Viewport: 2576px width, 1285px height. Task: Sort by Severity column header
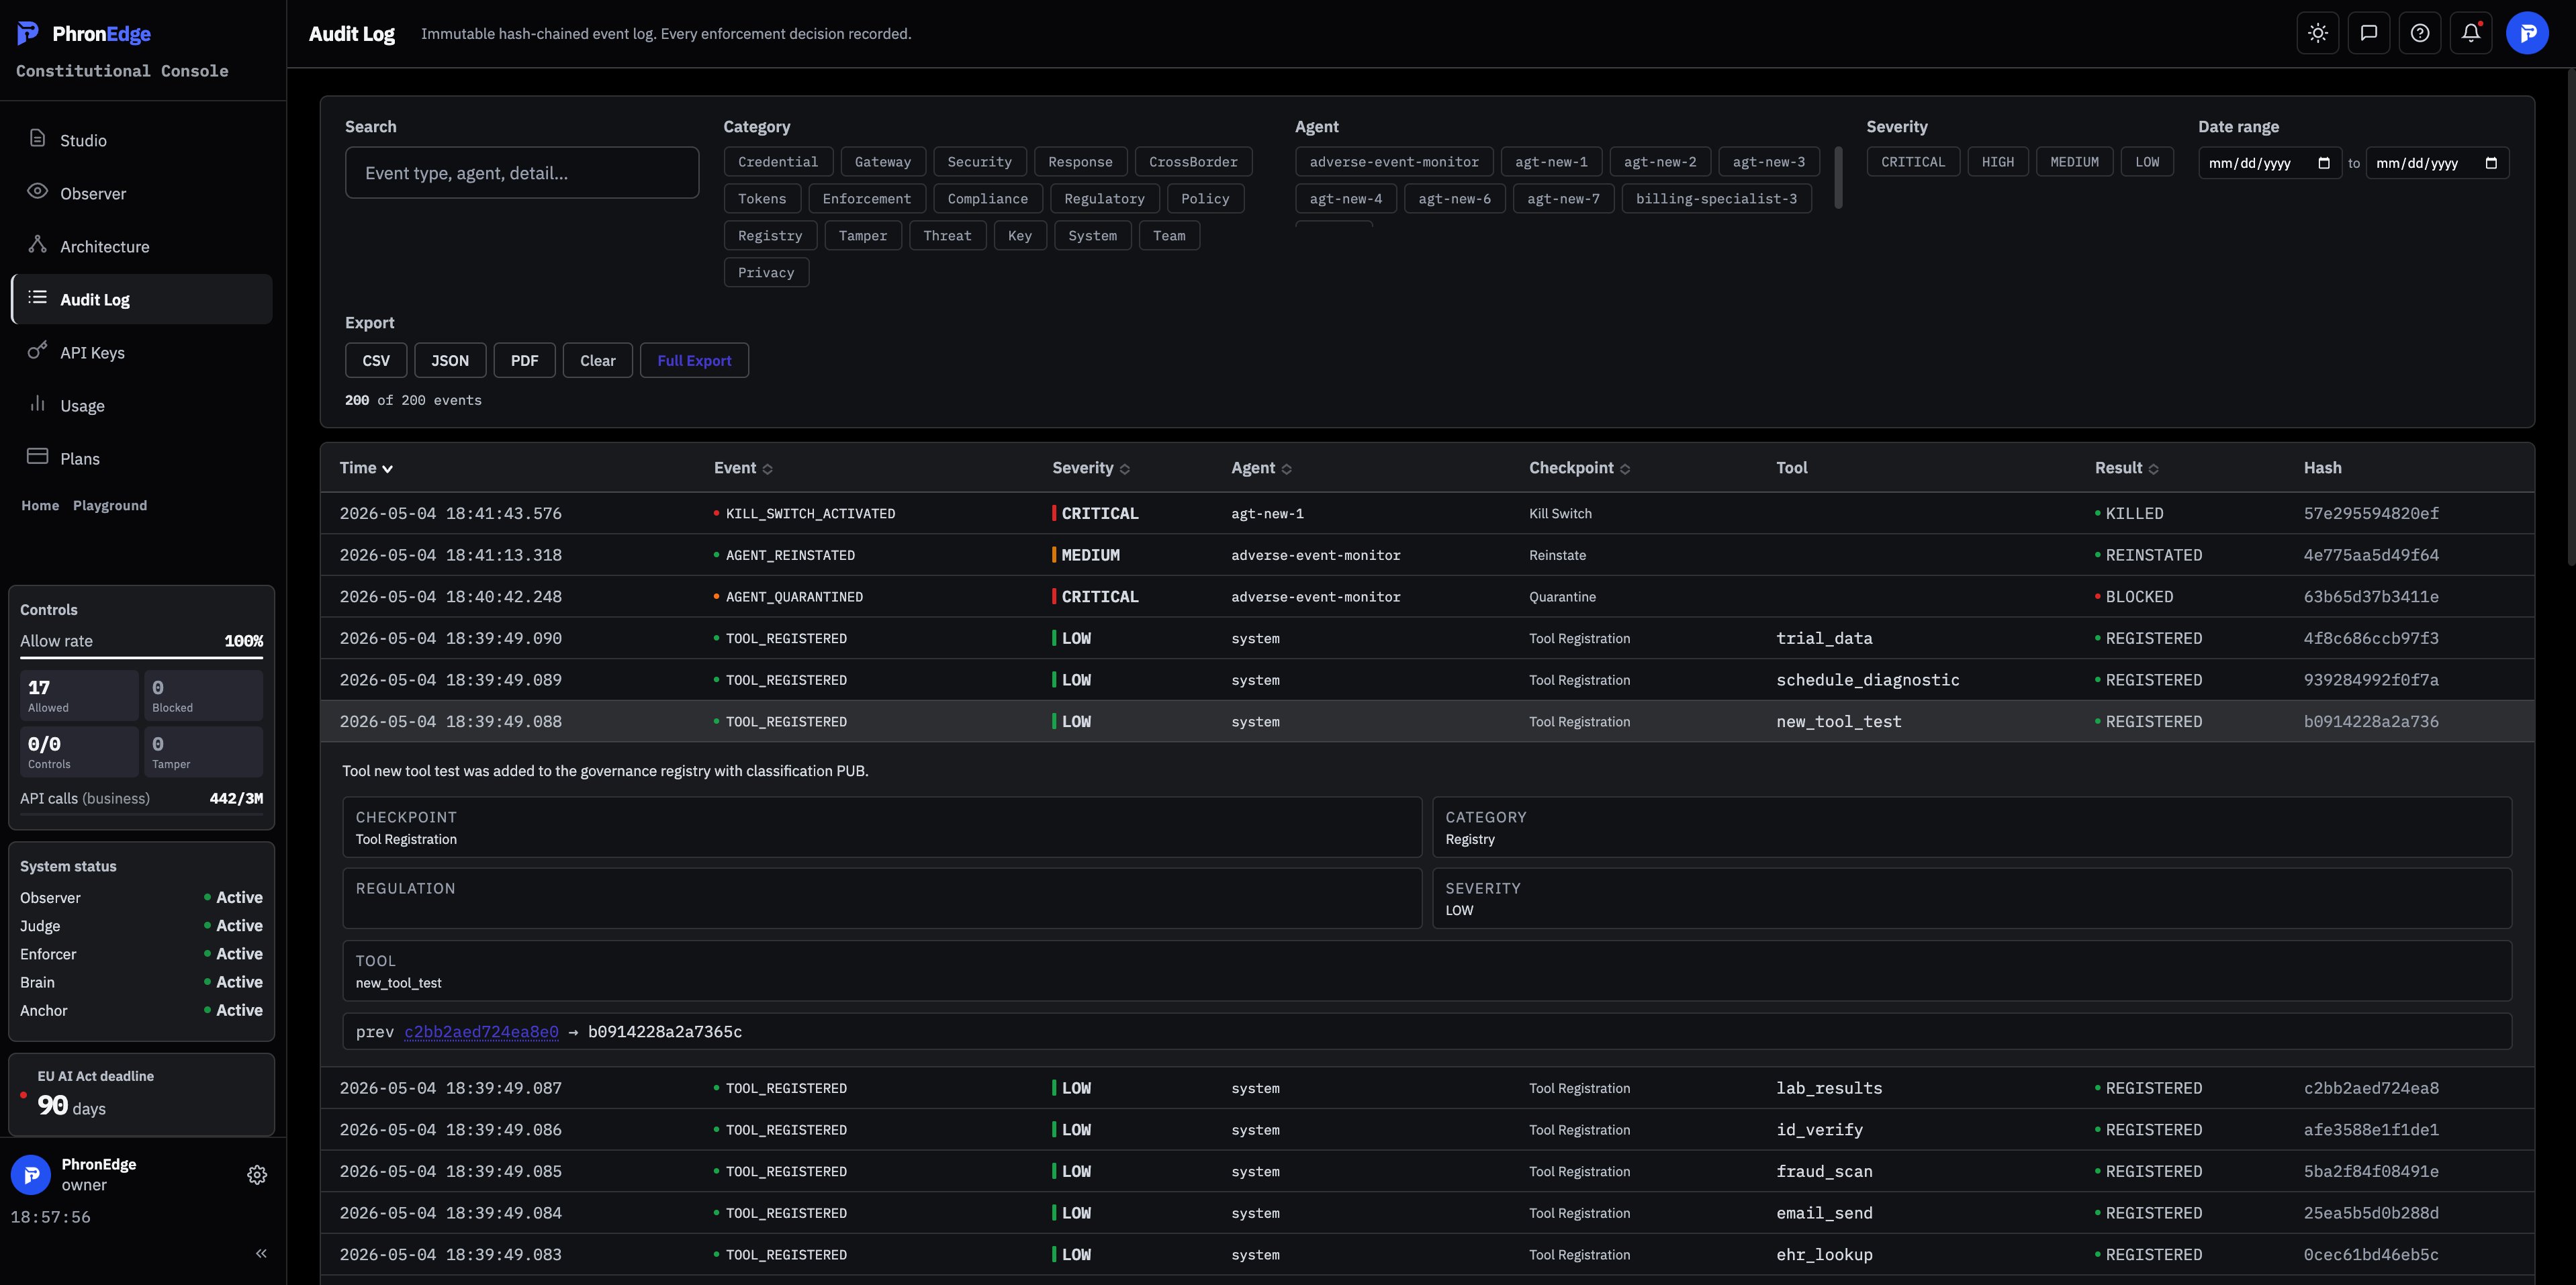(1091, 468)
